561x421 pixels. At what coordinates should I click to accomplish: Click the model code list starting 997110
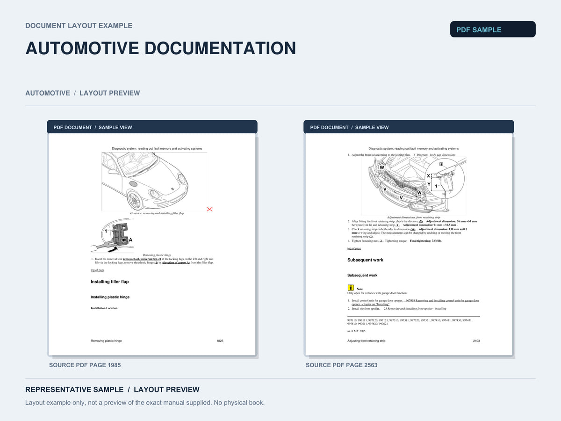coord(410,322)
